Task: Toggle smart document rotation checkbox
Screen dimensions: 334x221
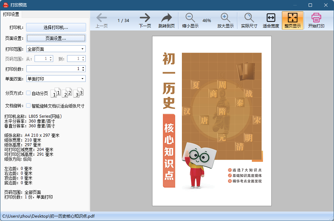Action: 28,106
